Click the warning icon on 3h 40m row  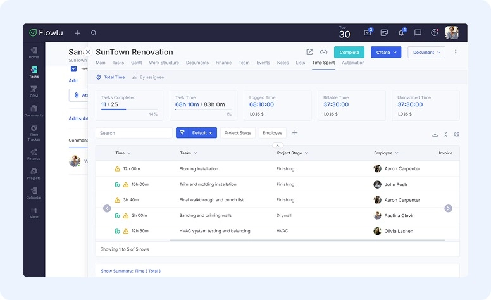pos(118,200)
